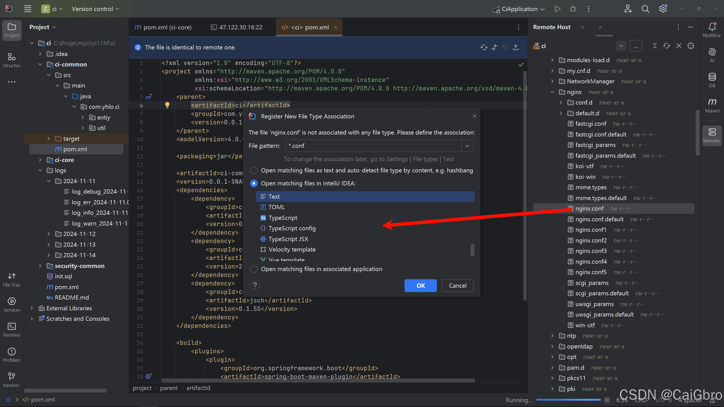724x407 pixels.
Task: Open the Structure tool window
Action: [12, 60]
